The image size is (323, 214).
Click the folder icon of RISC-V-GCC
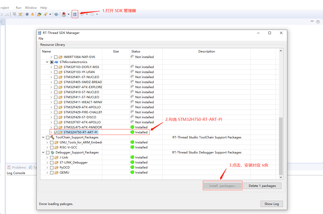coord(56,147)
